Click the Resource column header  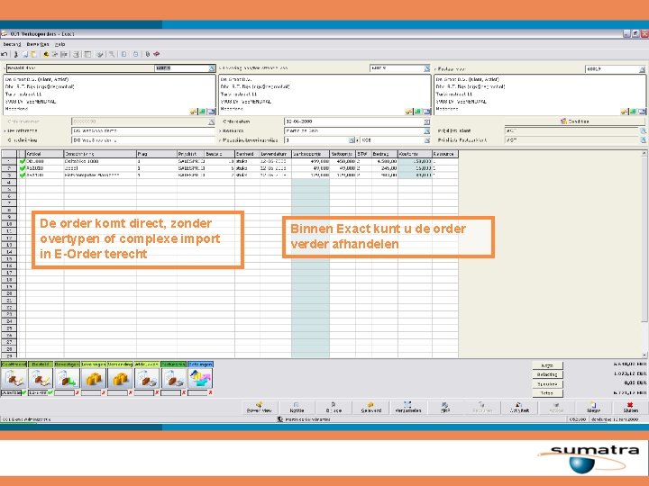point(445,154)
